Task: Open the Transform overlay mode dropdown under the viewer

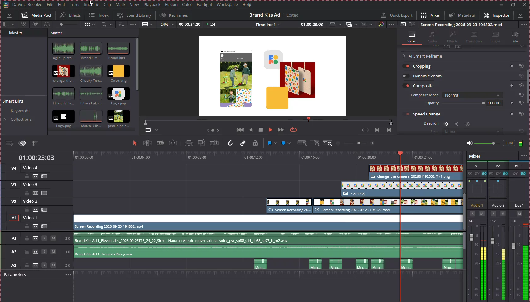Action: click(x=156, y=130)
